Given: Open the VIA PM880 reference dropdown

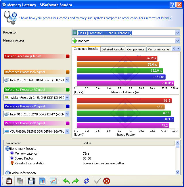Looking at the screenshot, I should [67, 131].
